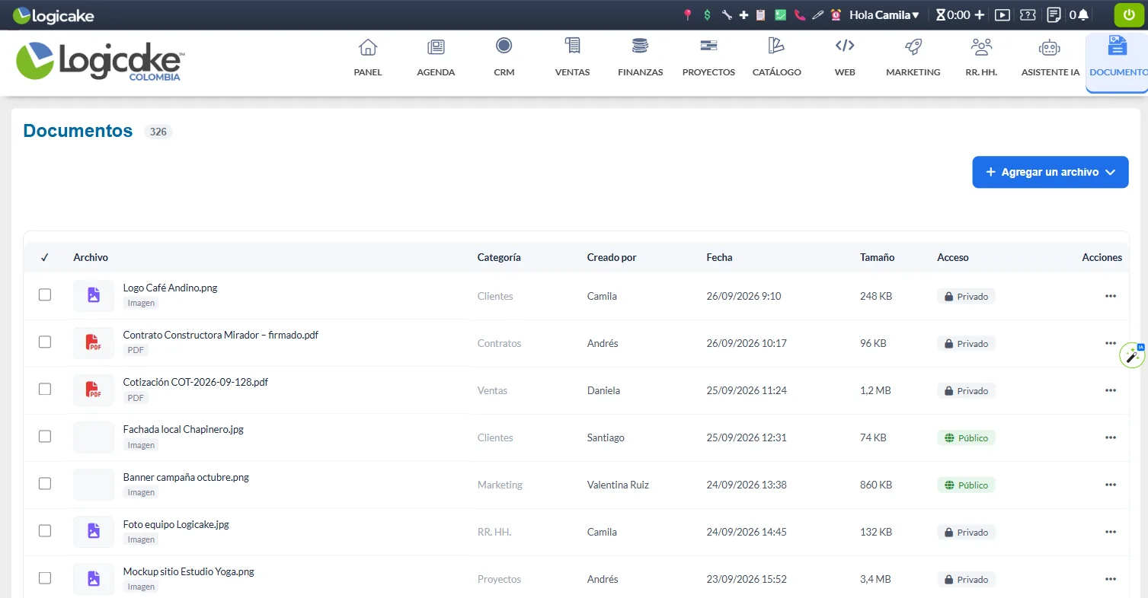Open the AI magic wand floating icon
1148x598 pixels.
pos(1132,355)
